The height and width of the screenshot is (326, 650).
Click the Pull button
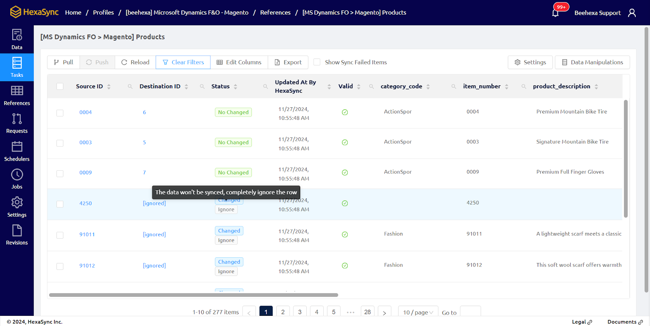64,62
